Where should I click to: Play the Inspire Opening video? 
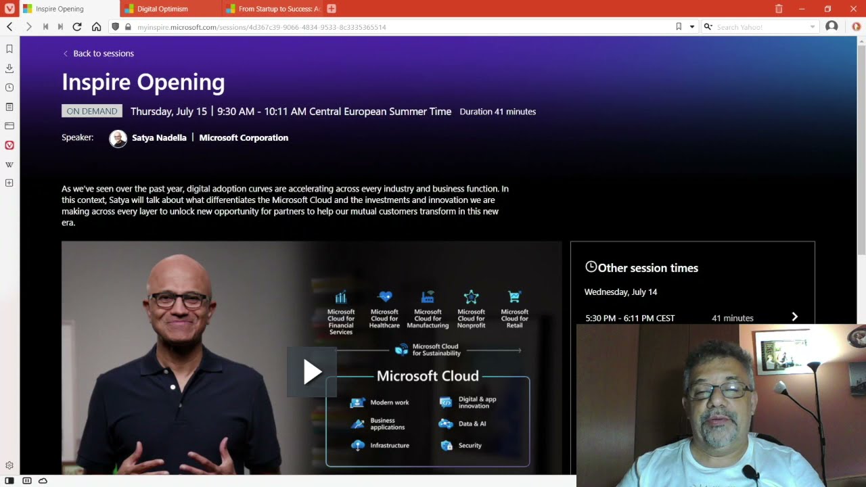pos(312,371)
